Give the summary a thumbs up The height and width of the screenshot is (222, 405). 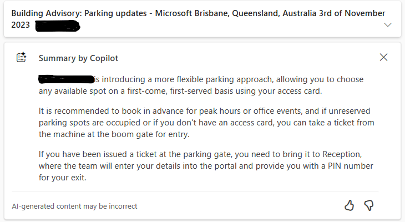click(x=349, y=206)
